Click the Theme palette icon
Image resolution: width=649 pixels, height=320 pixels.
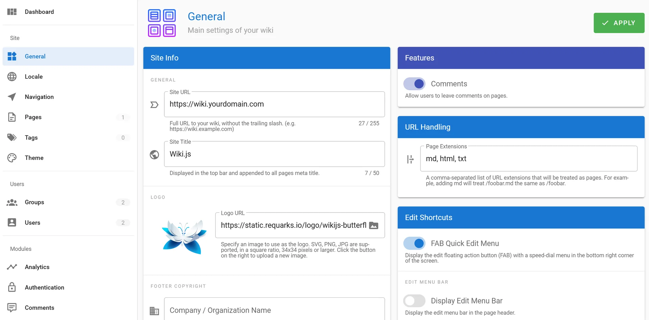(12, 158)
